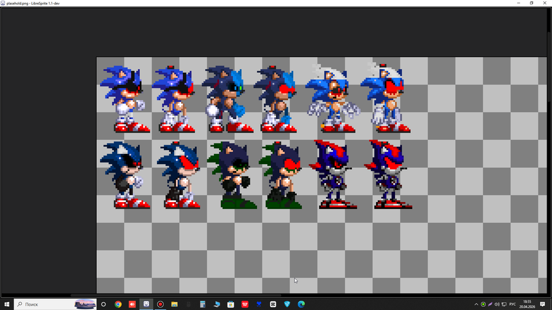Open File Explorer from the taskbar
Image resolution: width=552 pixels, height=310 pixels.
tap(174, 304)
